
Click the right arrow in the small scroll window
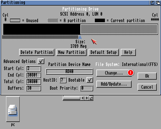tap(87, 98)
